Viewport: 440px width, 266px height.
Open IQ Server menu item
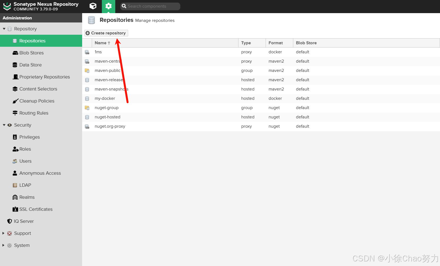[41, 221]
